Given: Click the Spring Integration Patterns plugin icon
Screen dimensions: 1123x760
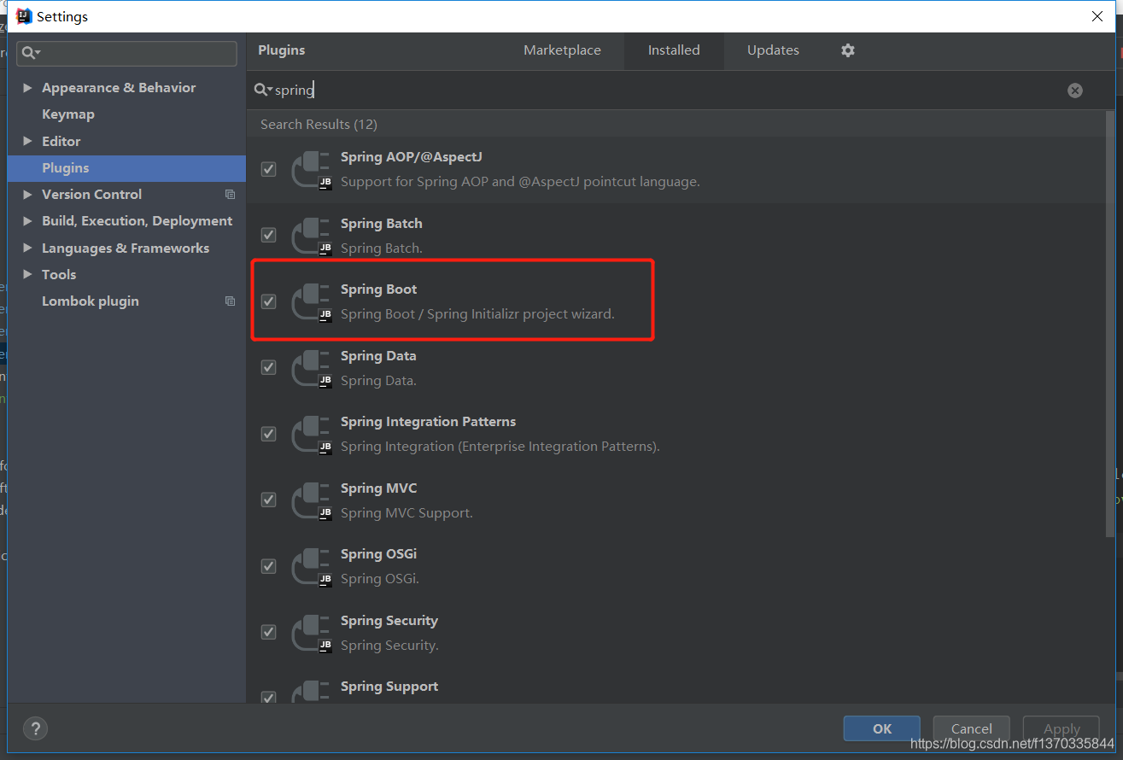Looking at the screenshot, I should pyautogui.click(x=312, y=434).
